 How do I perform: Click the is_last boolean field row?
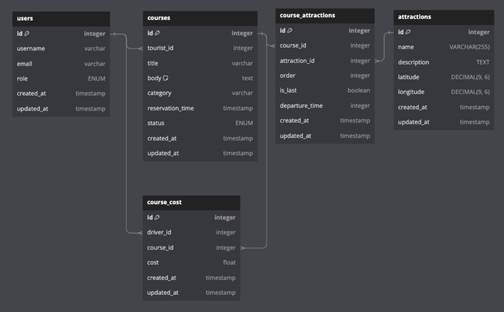[325, 90]
